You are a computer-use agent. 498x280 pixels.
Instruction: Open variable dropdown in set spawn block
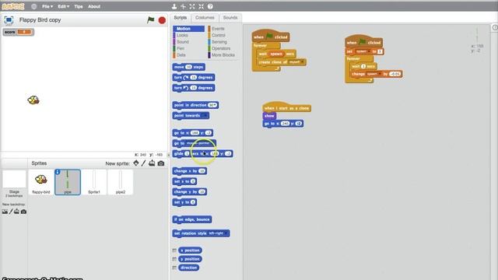point(369,51)
